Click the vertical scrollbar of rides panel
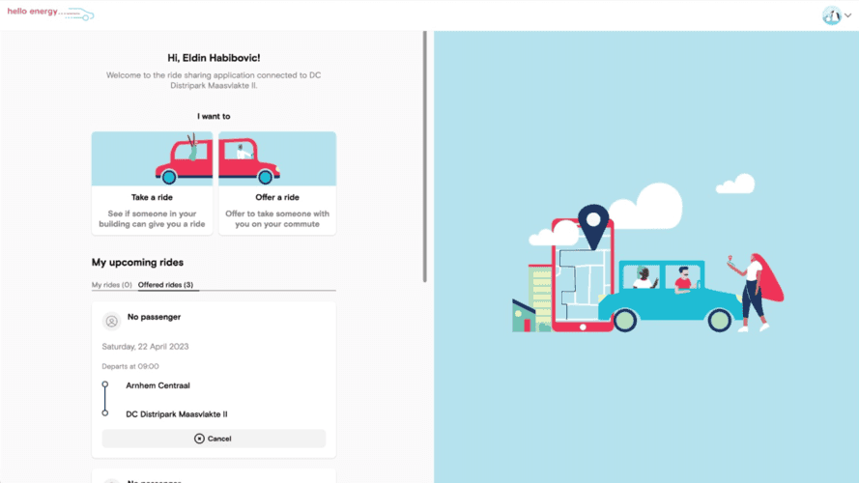The width and height of the screenshot is (859, 483). (x=424, y=155)
